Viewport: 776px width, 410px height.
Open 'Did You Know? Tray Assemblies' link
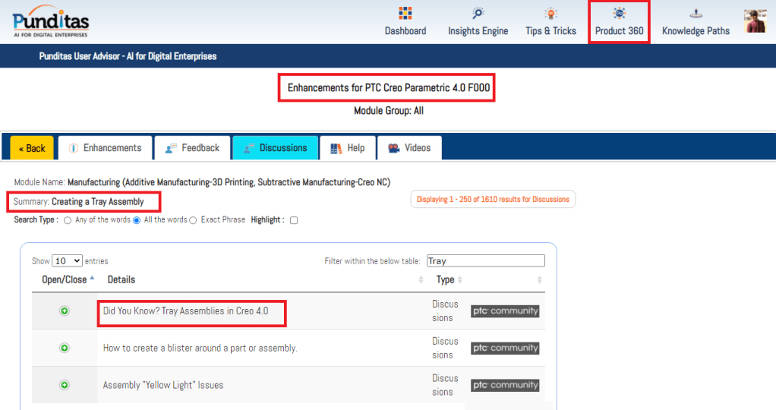coord(185,311)
